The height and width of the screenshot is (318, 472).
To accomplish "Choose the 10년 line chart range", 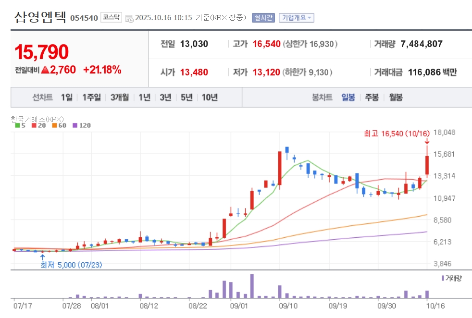I will point(210,98).
